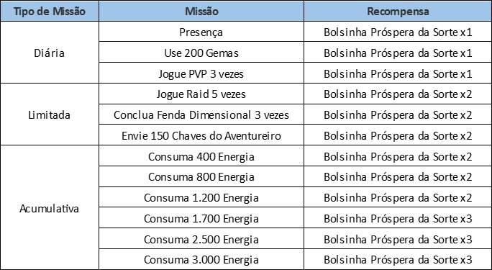Click the Consuma 2.500 Energia cell
The width and height of the screenshot is (492, 270).
click(201, 239)
